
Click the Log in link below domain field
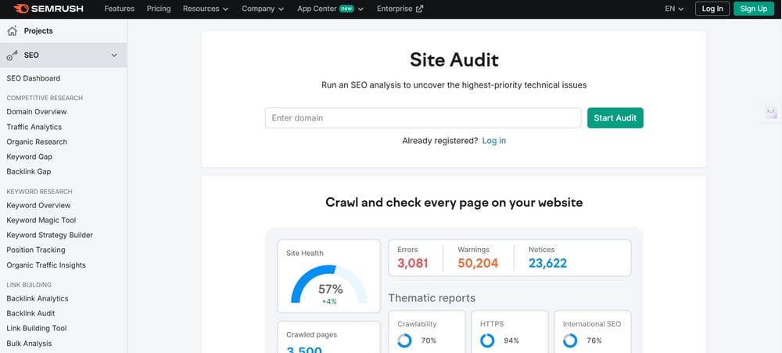[x=493, y=141]
